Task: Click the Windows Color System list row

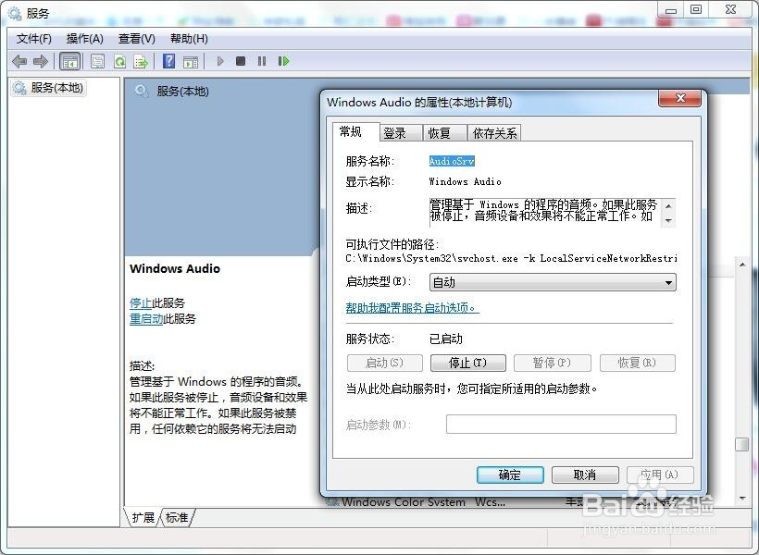Action: [x=528, y=502]
